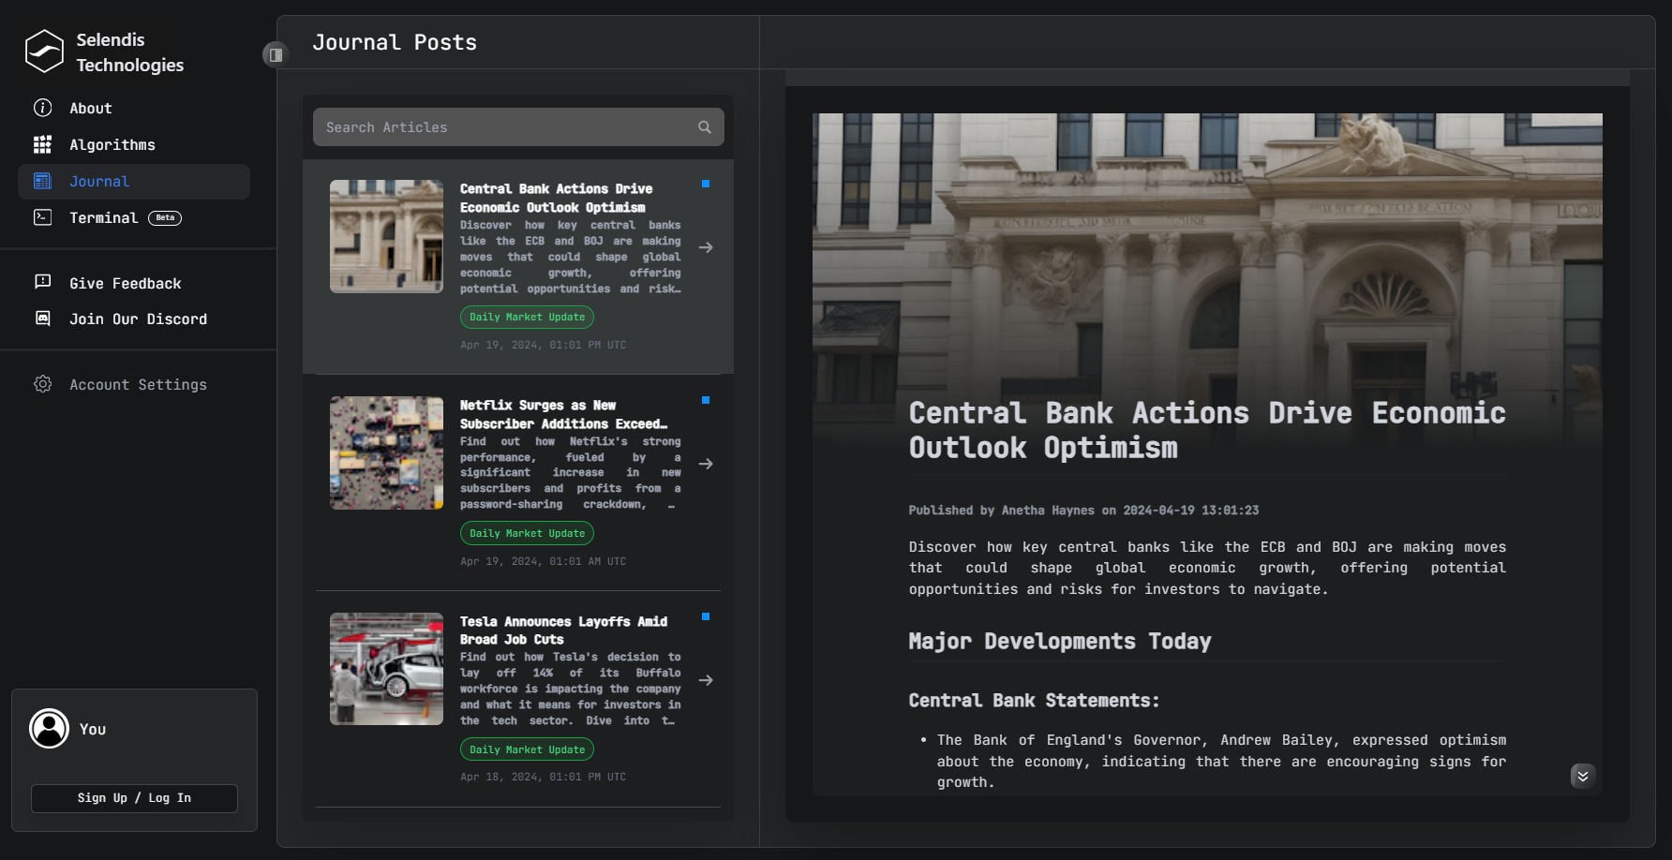Focus the Search Articles field
1672x860 pixels.
518,127
